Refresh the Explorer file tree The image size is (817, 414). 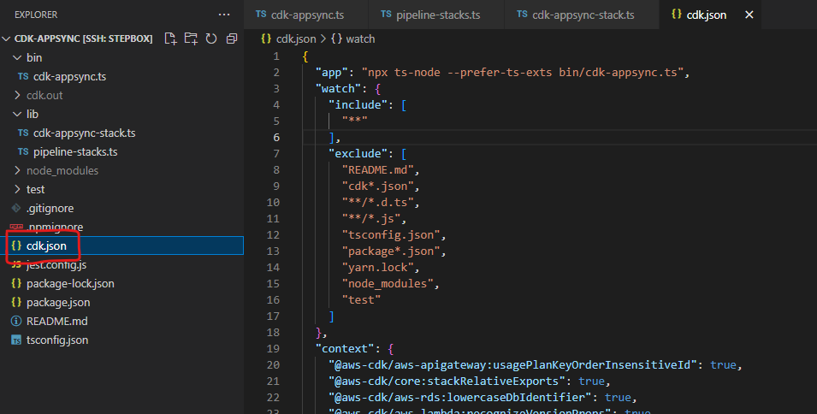tap(211, 38)
